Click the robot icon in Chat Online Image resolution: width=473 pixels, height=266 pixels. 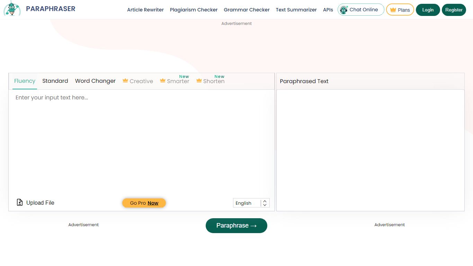pyautogui.click(x=344, y=9)
